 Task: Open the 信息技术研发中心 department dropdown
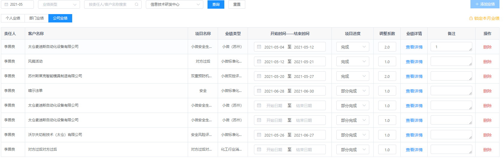(175, 4)
